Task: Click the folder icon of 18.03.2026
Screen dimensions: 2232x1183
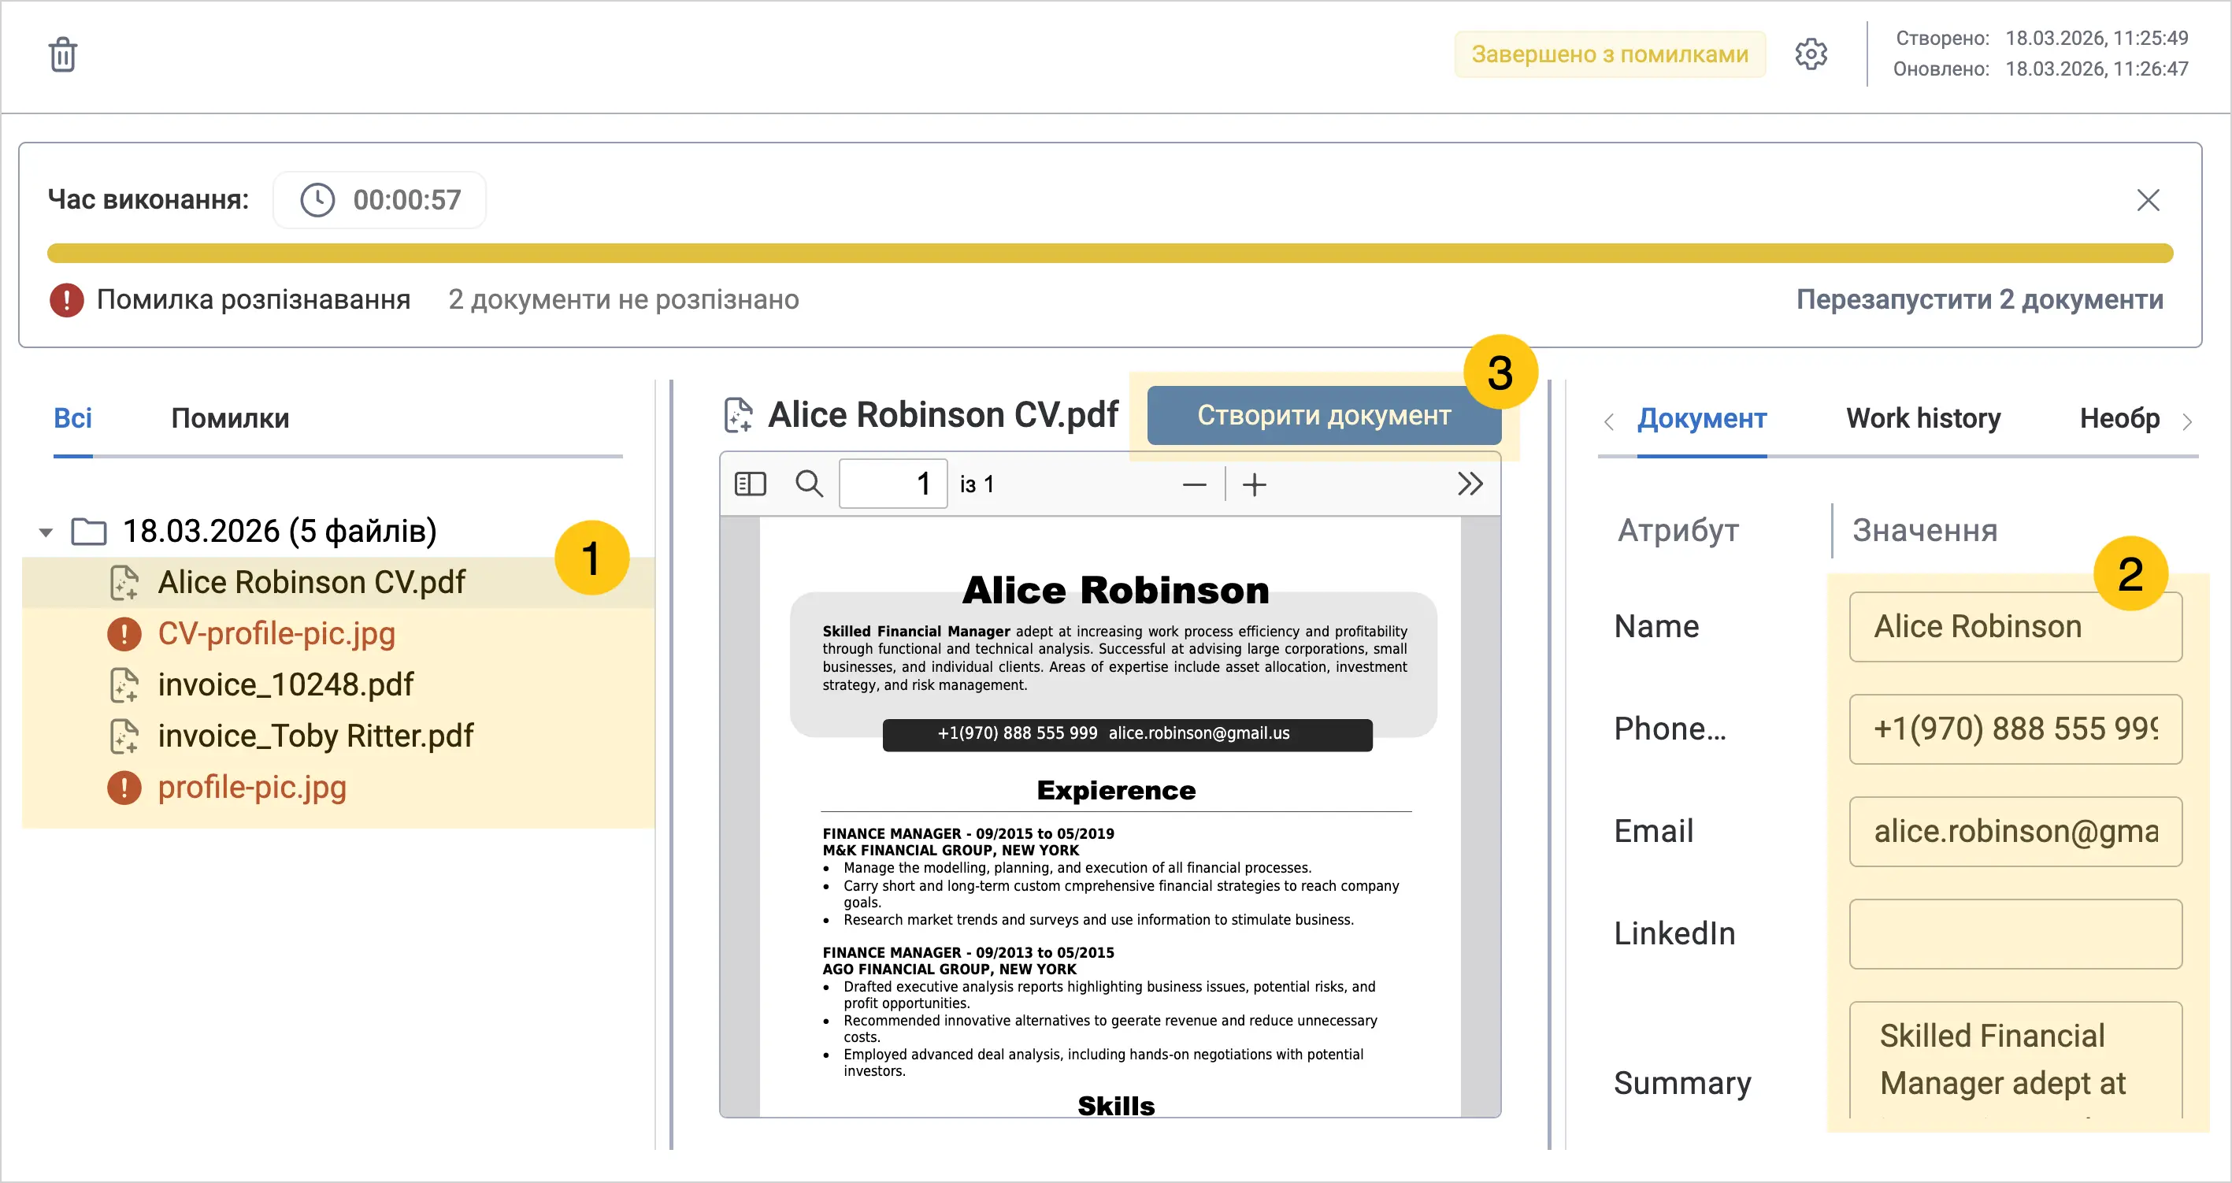Action: (88, 532)
